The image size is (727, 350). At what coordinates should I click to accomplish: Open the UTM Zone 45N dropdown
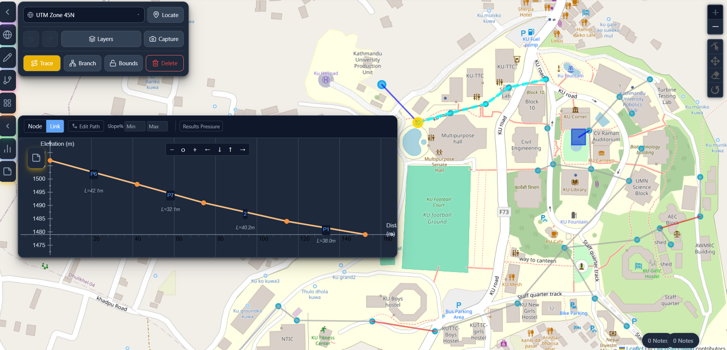[84, 15]
